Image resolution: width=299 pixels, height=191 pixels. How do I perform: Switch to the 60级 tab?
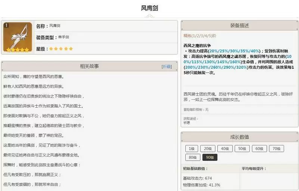259,148
